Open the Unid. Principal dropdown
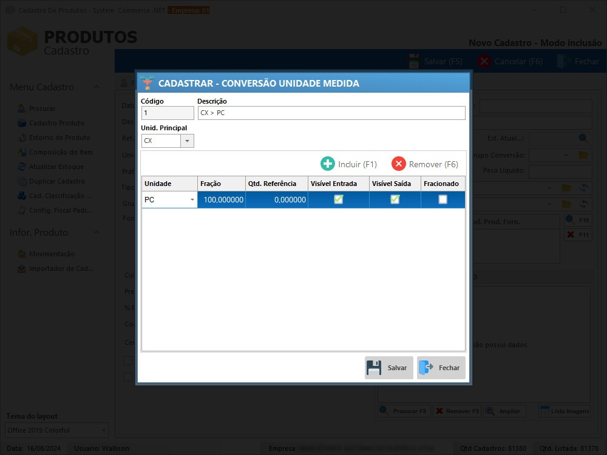Viewport: 607px width, 455px height. click(x=187, y=140)
